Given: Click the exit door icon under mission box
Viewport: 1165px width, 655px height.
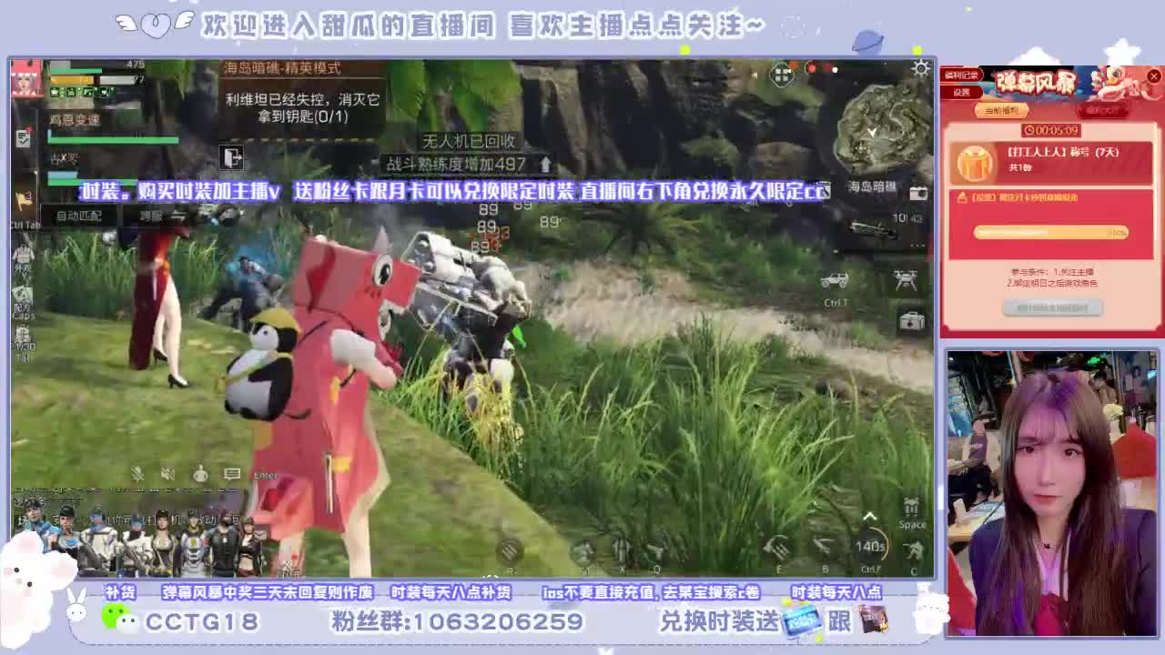Looking at the screenshot, I should click(x=232, y=157).
